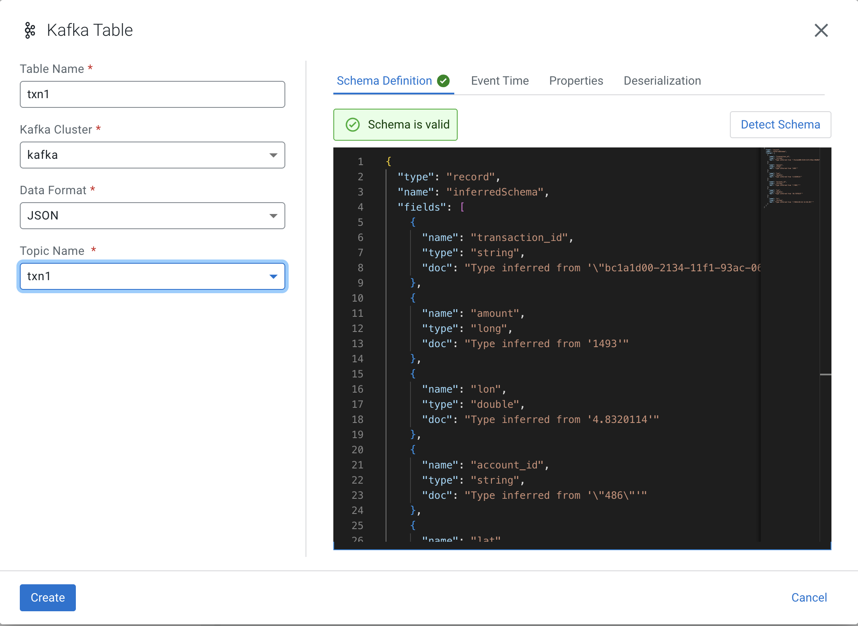Click the green checkmark on the Schema Definition tab
Screen dimensions: 858x626
coord(443,80)
